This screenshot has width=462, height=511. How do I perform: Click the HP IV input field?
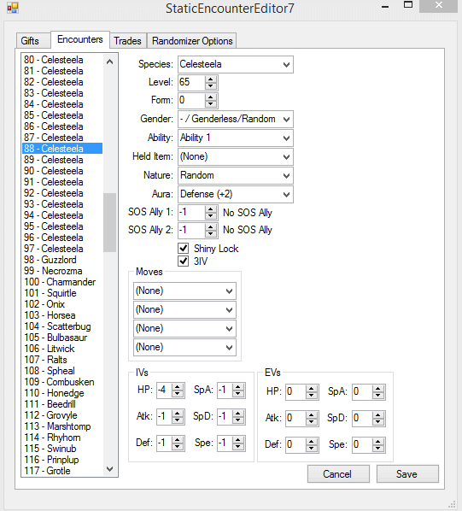coord(165,391)
